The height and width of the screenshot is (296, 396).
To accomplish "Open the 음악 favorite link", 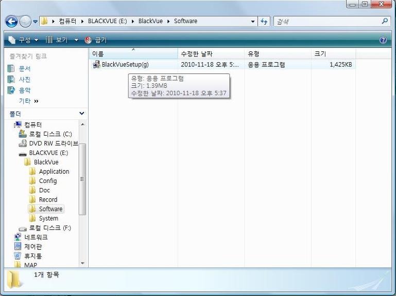I will (x=25, y=90).
